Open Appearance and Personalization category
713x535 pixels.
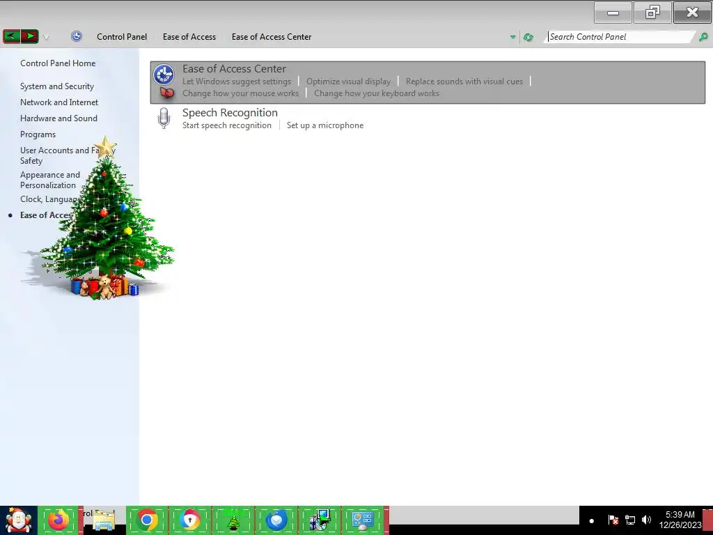[x=50, y=180]
